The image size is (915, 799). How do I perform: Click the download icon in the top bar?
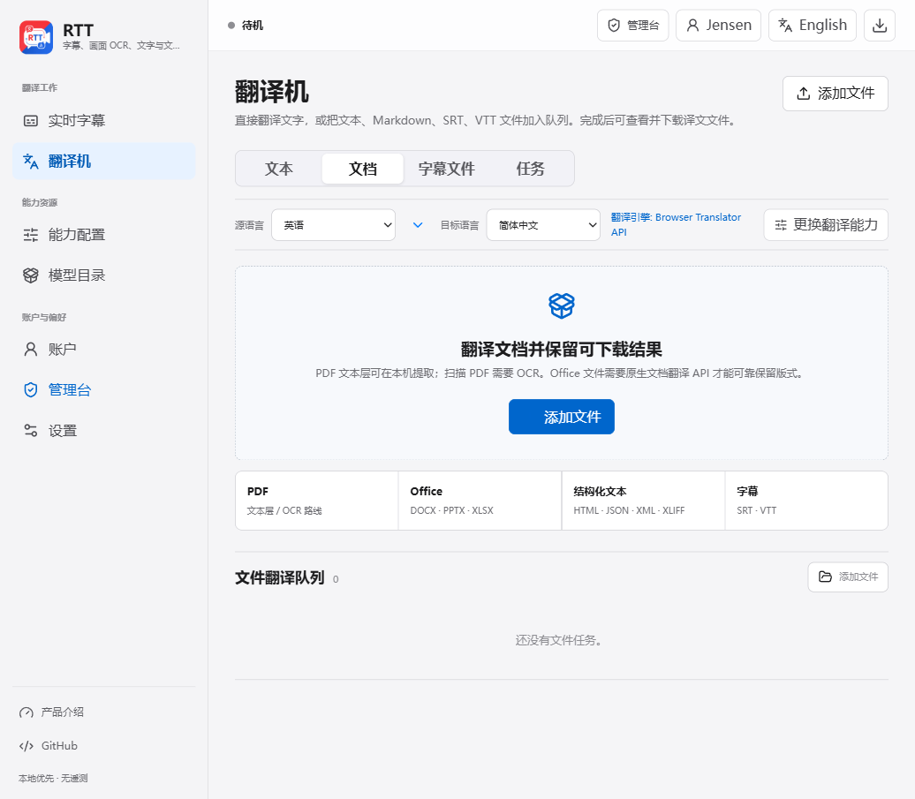coord(880,25)
